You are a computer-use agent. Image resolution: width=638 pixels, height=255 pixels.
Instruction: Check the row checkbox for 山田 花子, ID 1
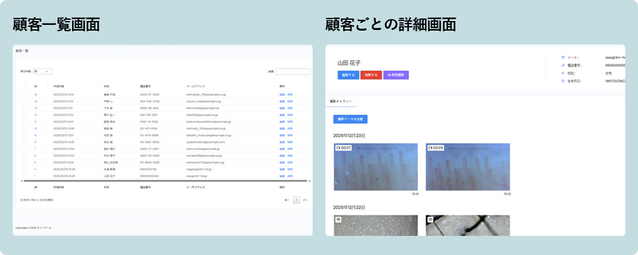tap(25, 175)
